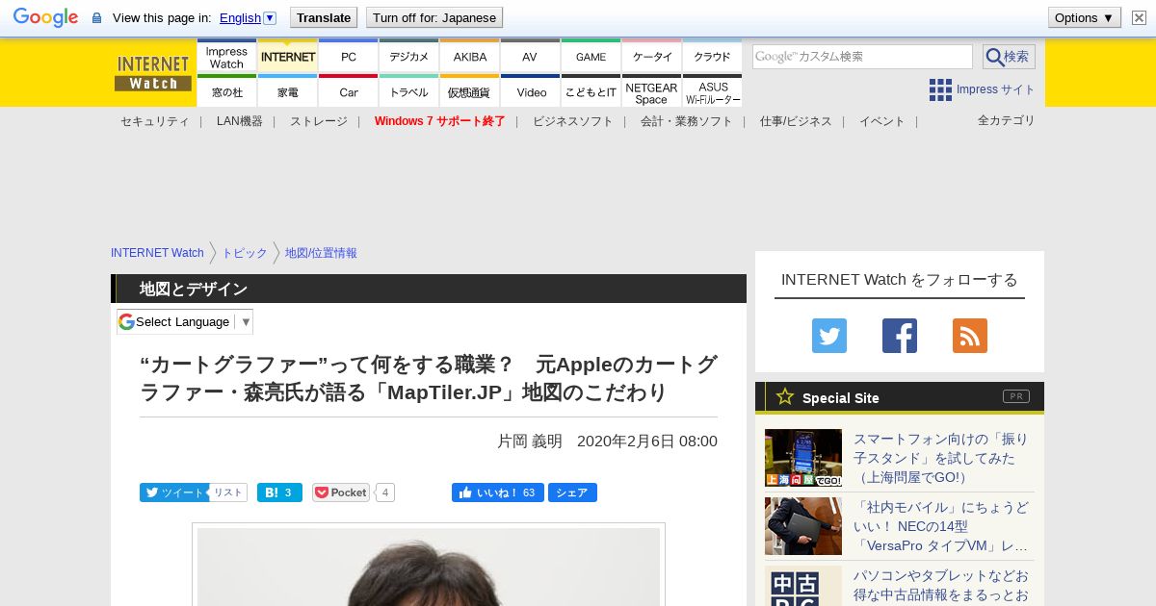Open the AKIBA tab
Screen dimensions: 1156x606
pyautogui.click(x=470, y=57)
